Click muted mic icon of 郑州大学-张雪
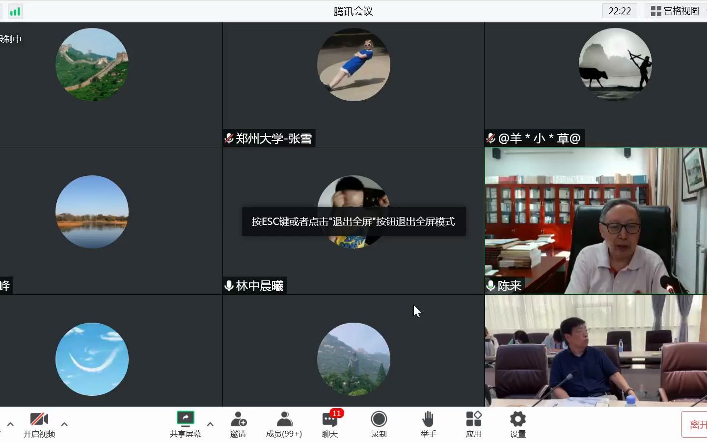The height and width of the screenshot is (442, 707). tap(229, 138)
